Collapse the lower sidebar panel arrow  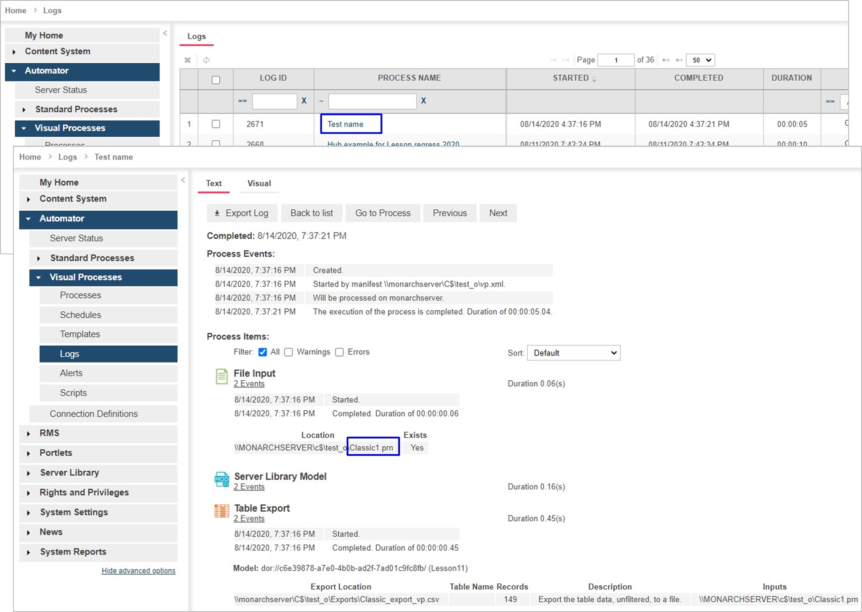(183, 180)
